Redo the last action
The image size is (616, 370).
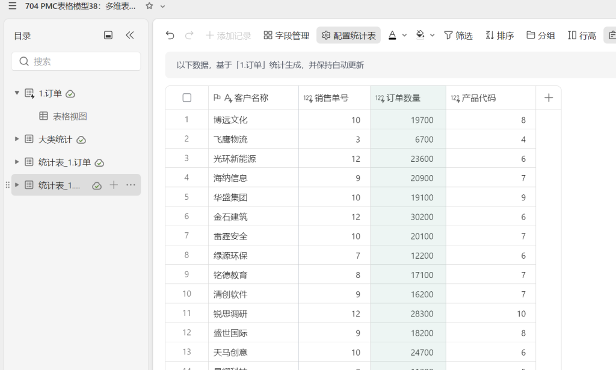point(189,35)
